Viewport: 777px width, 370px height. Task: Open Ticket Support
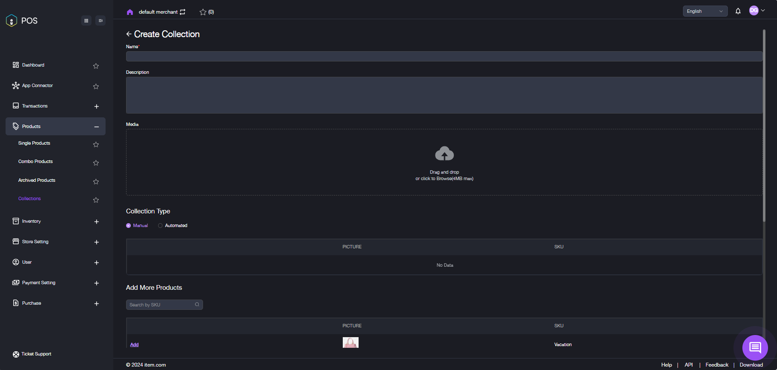coord(36,354)
